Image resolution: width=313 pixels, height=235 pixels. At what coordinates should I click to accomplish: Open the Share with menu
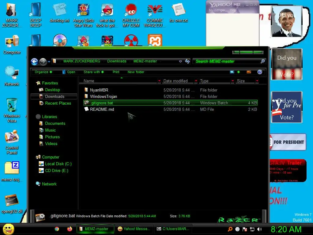[94, 72]
